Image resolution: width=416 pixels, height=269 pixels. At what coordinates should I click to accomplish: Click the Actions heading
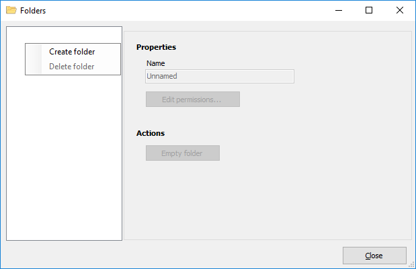pyautogui.click(x=151, y=133)
